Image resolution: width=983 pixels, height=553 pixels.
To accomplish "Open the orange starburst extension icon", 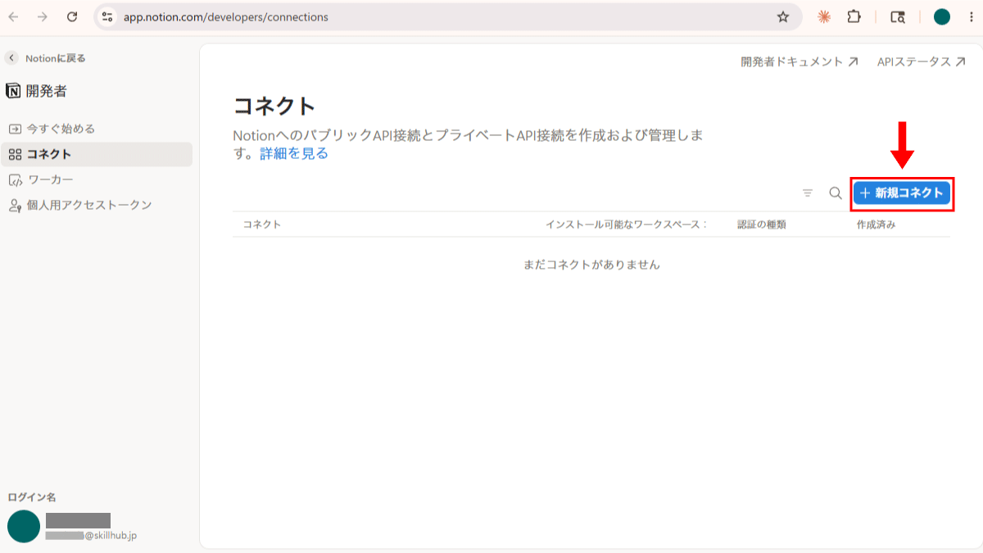I will (x=824, y=16).
